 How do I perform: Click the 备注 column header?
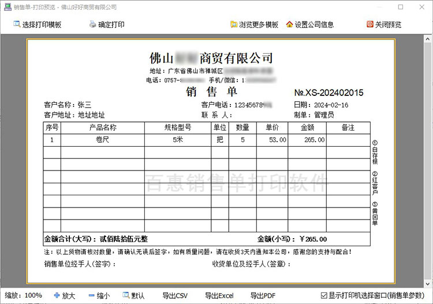pos(348,128)
